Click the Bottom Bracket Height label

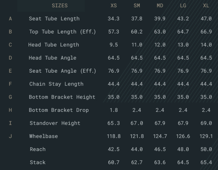(x=62, y=97)
